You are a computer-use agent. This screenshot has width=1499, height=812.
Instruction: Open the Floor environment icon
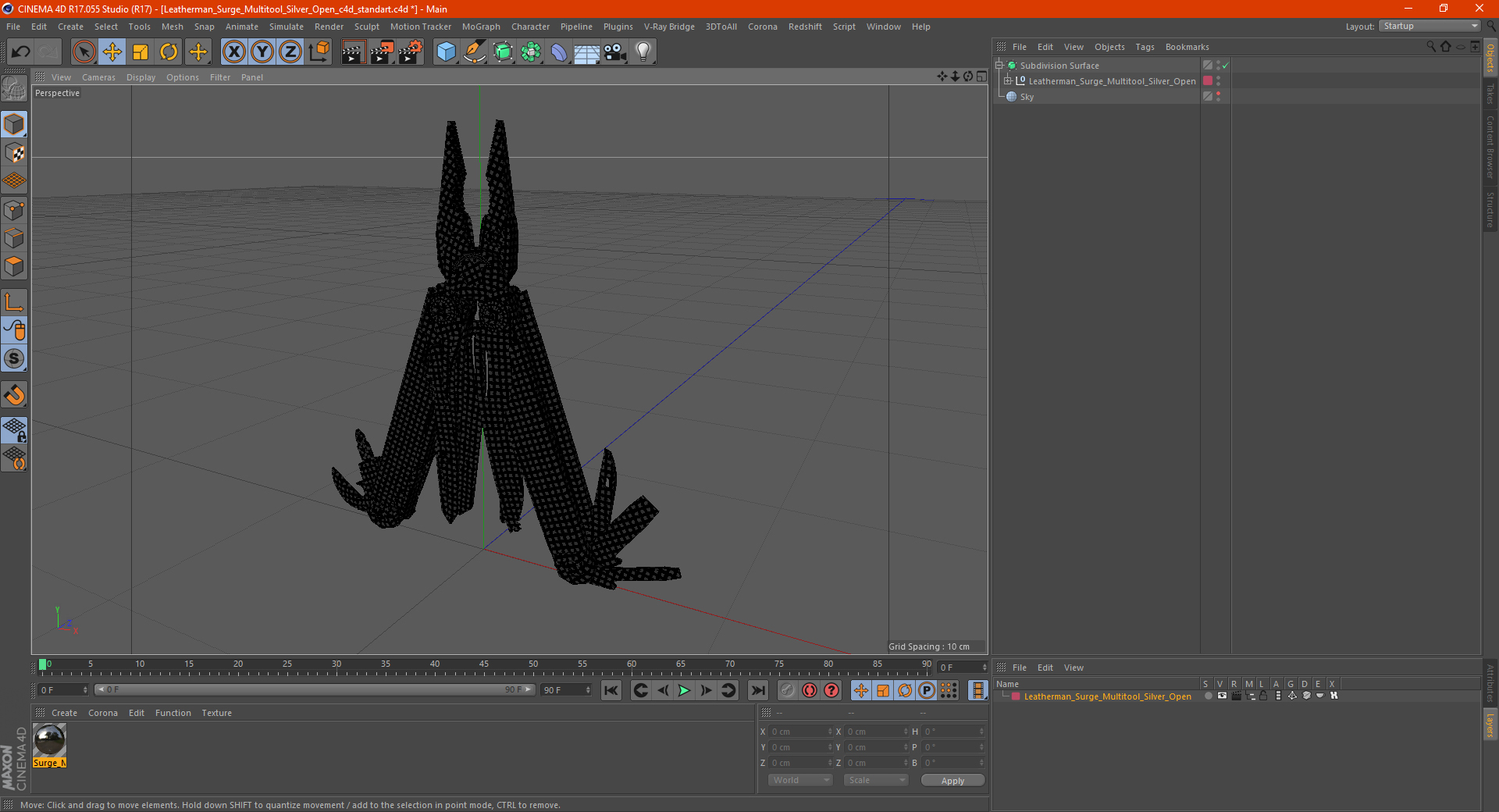coord(586,52)
